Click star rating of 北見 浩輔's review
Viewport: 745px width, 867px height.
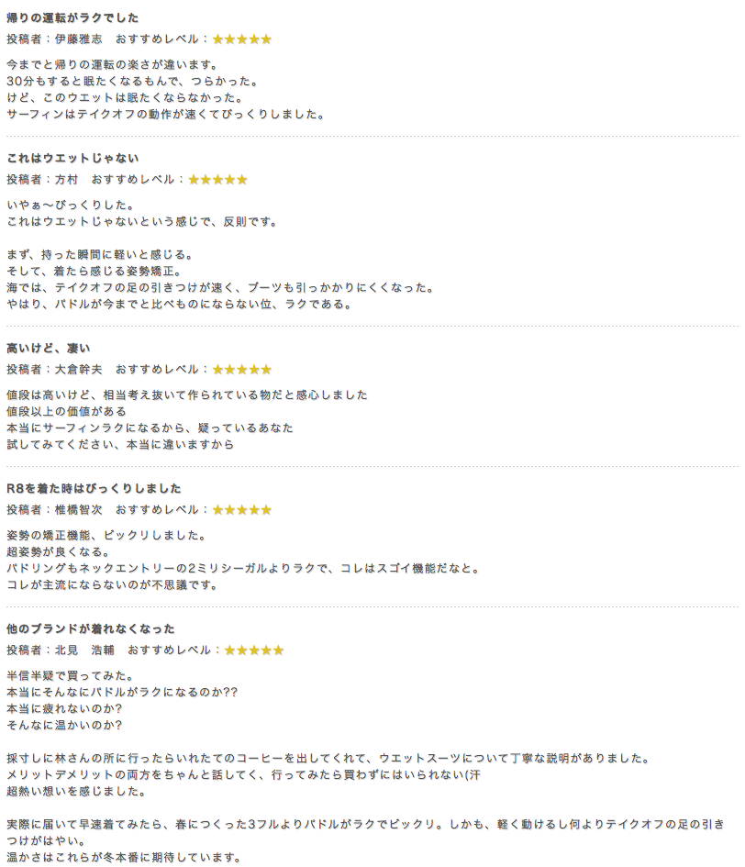pyautogui.click(x=254, y=650)
